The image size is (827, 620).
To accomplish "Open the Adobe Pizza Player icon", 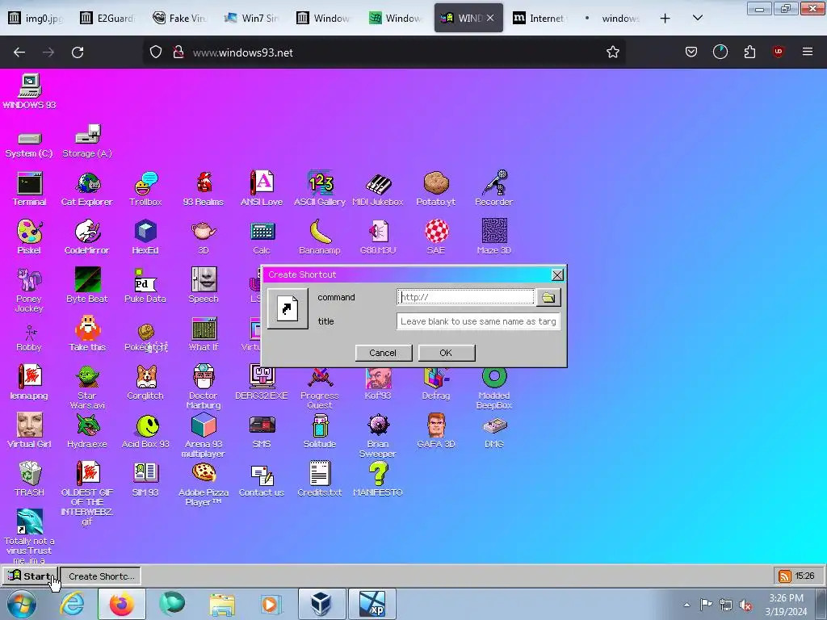I will tap(204, 484).
